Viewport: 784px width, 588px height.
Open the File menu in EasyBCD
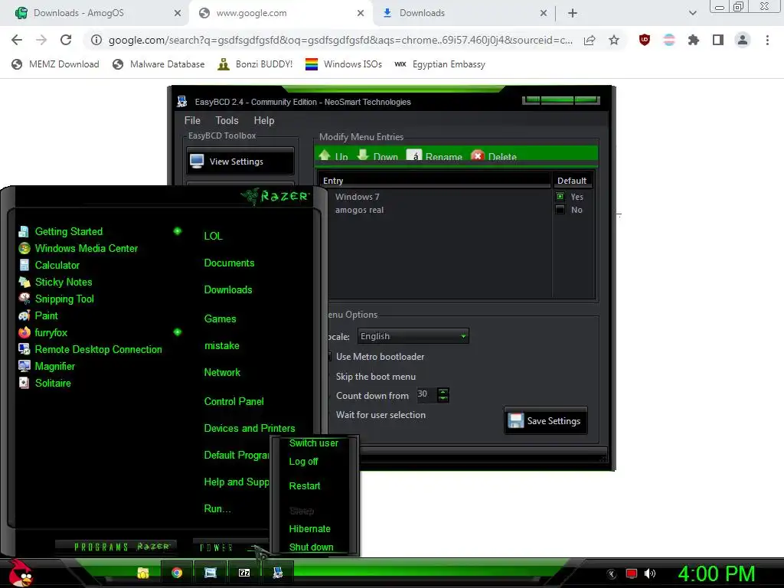(x=192, y=120)
